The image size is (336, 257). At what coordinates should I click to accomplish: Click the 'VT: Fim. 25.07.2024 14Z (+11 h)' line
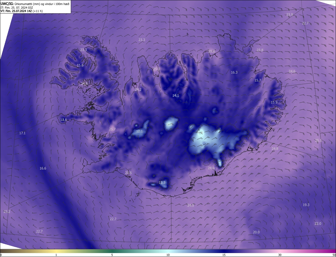click(22, 11)
